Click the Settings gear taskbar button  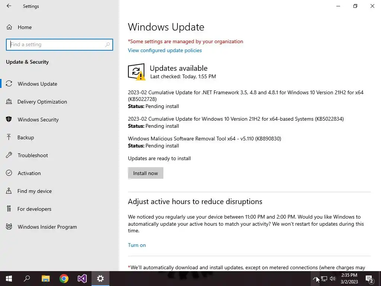[100, 279]
